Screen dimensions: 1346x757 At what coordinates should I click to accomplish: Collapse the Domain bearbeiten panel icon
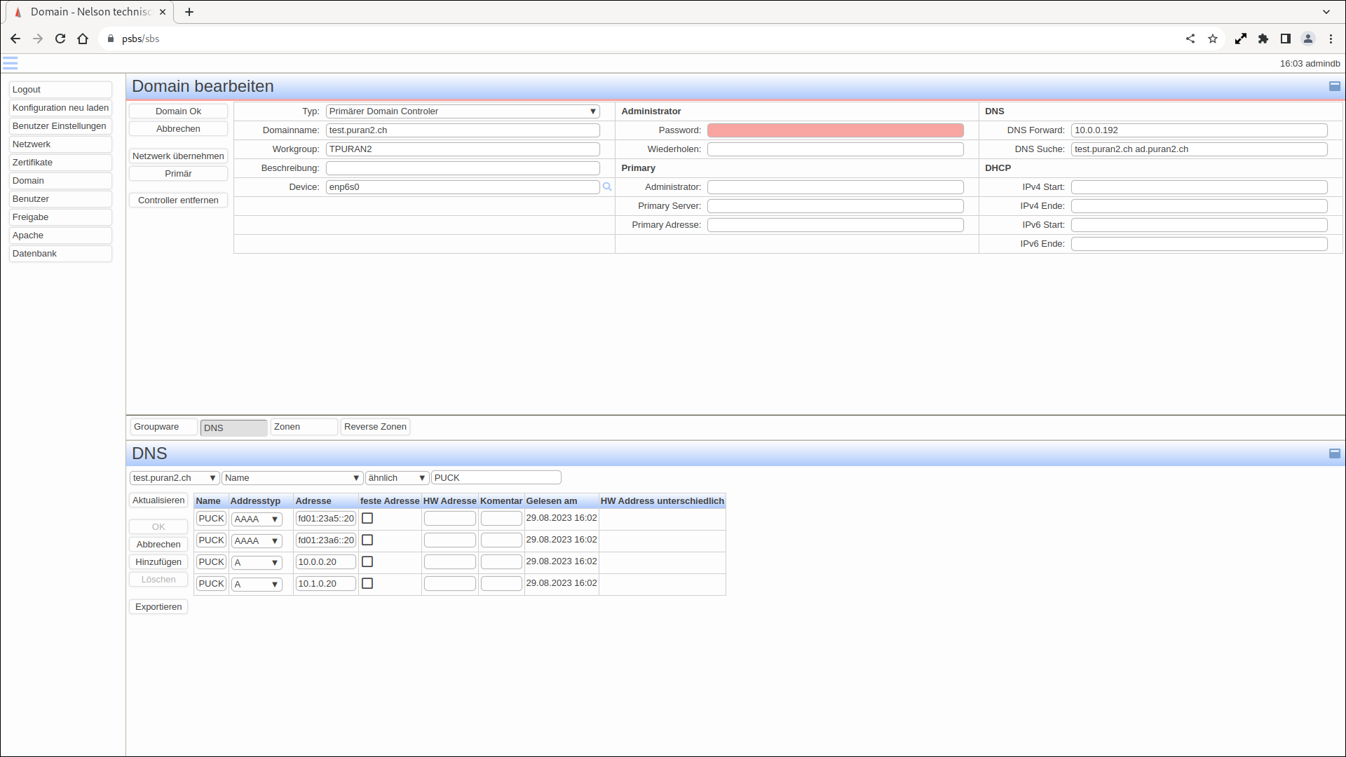coord(1334,86)
